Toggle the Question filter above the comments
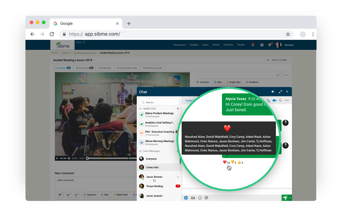The height and width of the screenshot is (213, 342). coord(203,82)
